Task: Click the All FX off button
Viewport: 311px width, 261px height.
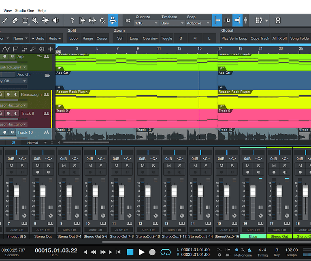Action: pyautogui.click(x=279, y=39)
